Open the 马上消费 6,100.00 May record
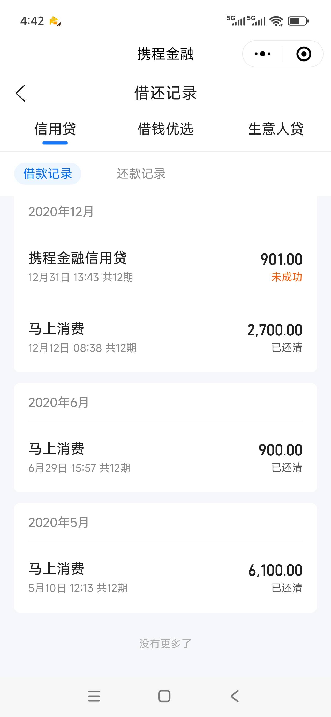 (165, 577)
